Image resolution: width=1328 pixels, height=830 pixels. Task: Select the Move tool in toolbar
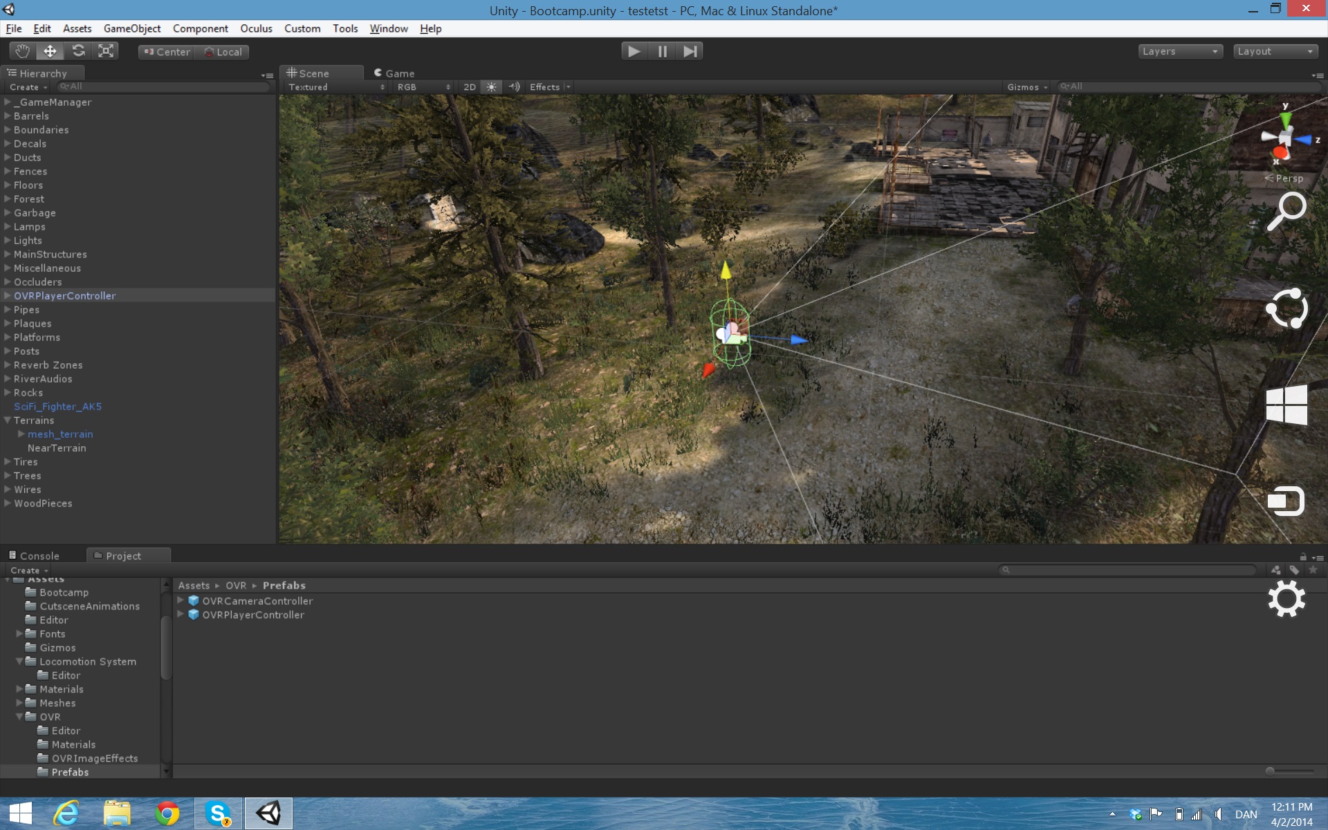tap(50, 51)
